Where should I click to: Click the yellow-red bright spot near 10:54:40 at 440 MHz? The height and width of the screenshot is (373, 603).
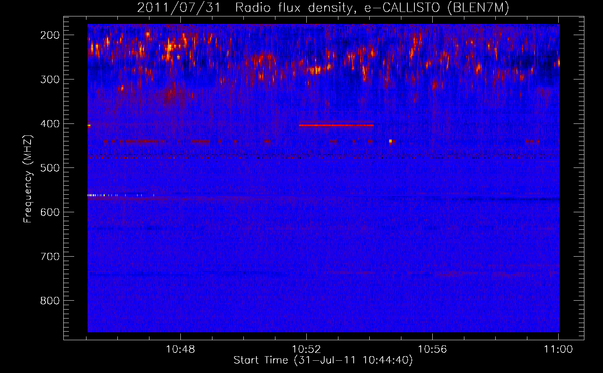(x=391, y=141)
